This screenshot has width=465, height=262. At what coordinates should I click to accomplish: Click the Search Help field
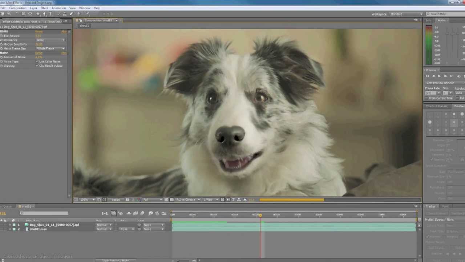coord(445,14)
